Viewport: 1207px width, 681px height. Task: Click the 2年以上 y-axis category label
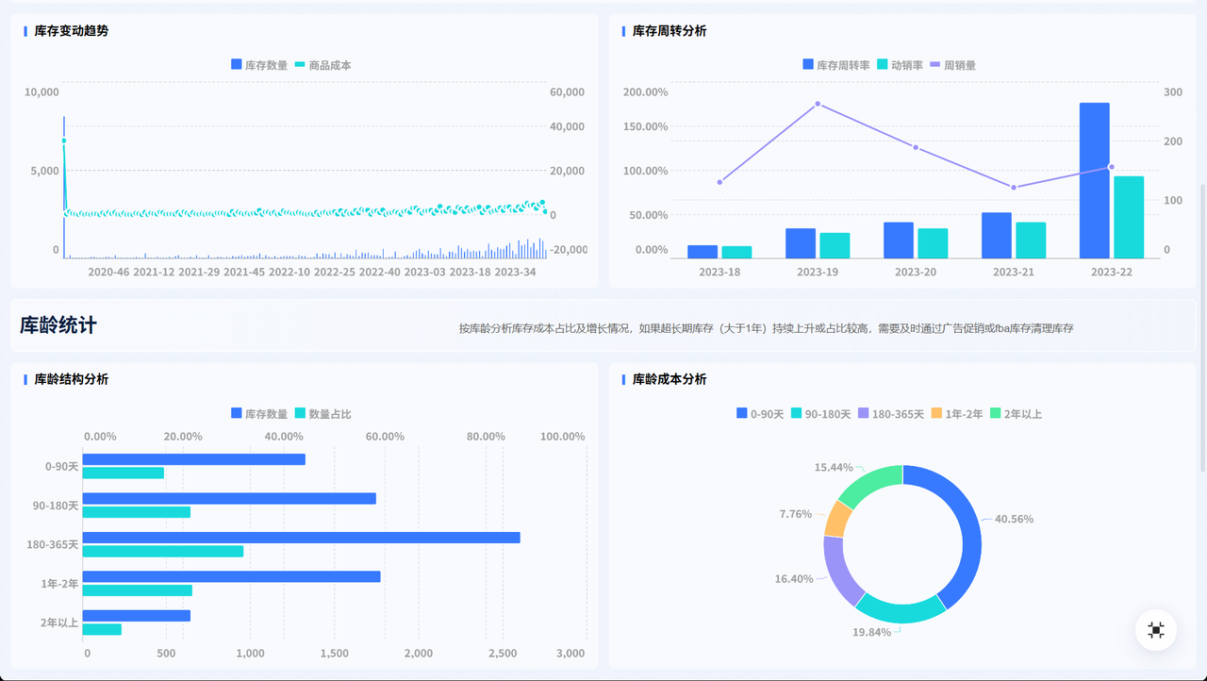[x=59, y=623]
